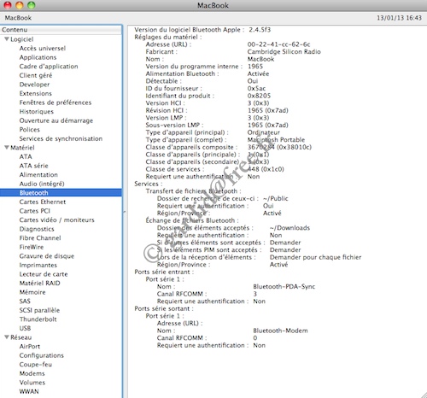Select Imprimantes in sidebar
427x398 pixels.
(x=38, y=265)
